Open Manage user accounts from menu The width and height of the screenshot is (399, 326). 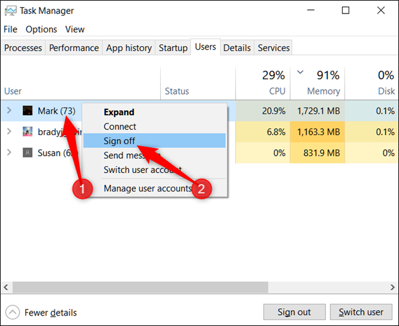147,188
